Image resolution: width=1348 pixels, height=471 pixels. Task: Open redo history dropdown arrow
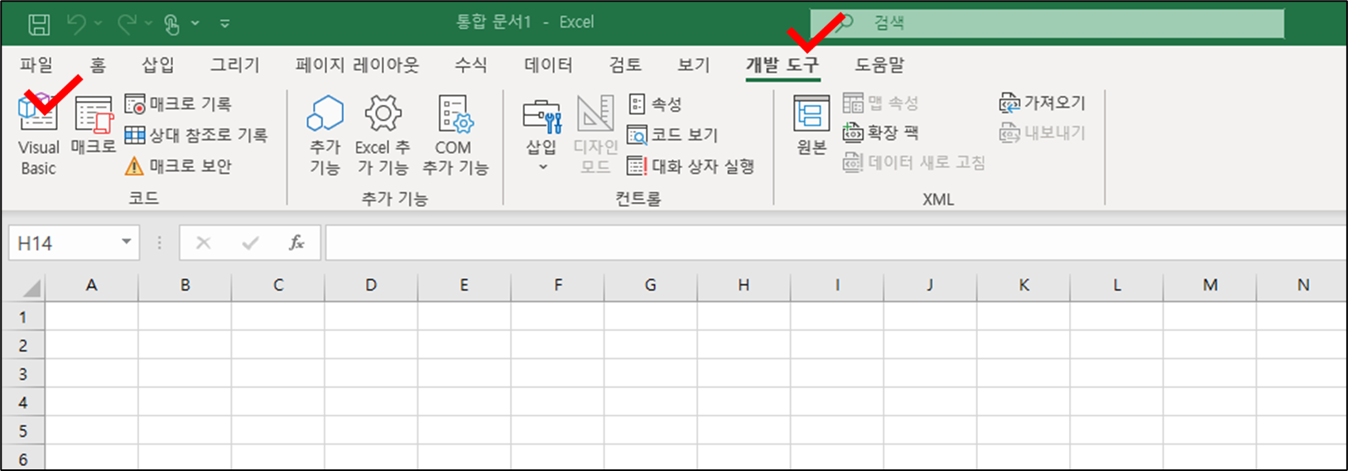tap(148, 24)
